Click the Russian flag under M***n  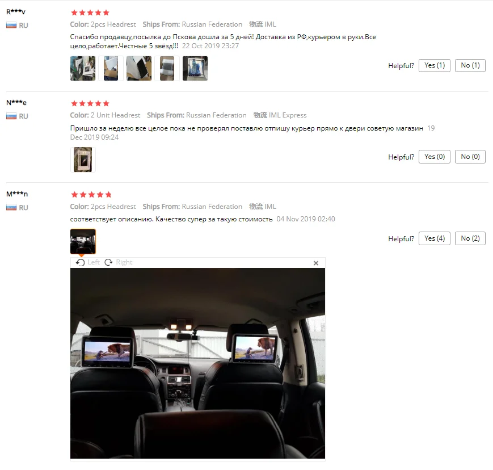click(11, 208)
